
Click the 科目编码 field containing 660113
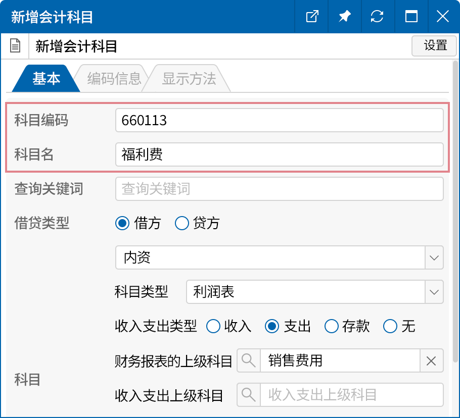tap(279, 120)
